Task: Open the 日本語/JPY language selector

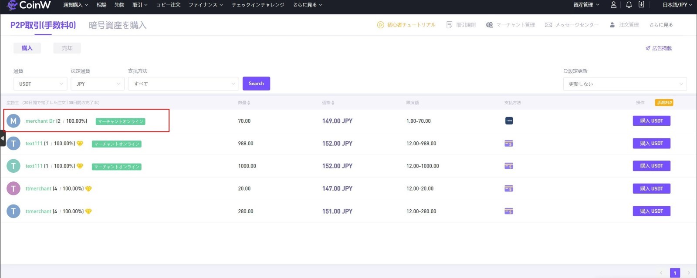Action: point(677,5)
